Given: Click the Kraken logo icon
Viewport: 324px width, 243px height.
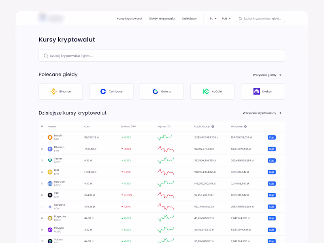Looking at the screenshot, I should pos(256,92).
